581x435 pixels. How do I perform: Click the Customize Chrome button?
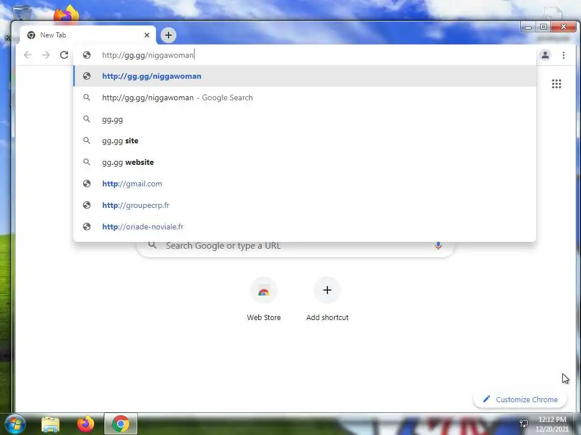coord(520,399)
